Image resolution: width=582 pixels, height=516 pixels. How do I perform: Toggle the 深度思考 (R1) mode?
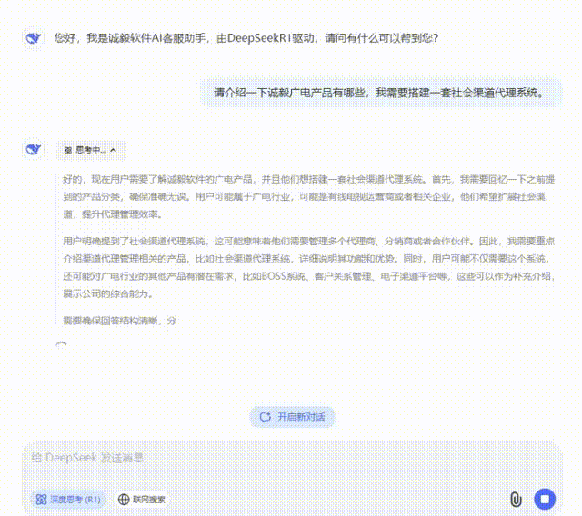pos(69,499)
